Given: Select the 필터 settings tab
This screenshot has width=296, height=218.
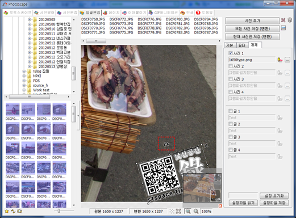Looking at the screenshot, I should [x=241, y=45].
